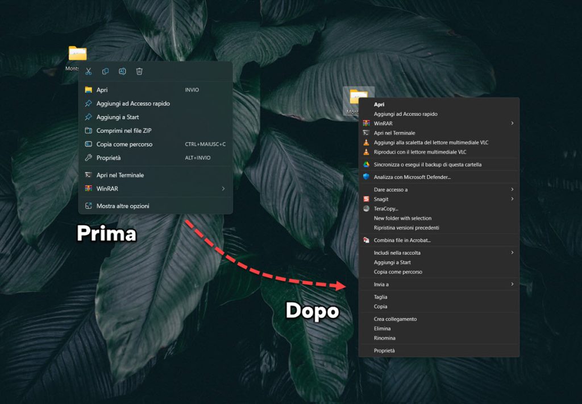
Task: Open the Invia a submenu
Action: 380,284
